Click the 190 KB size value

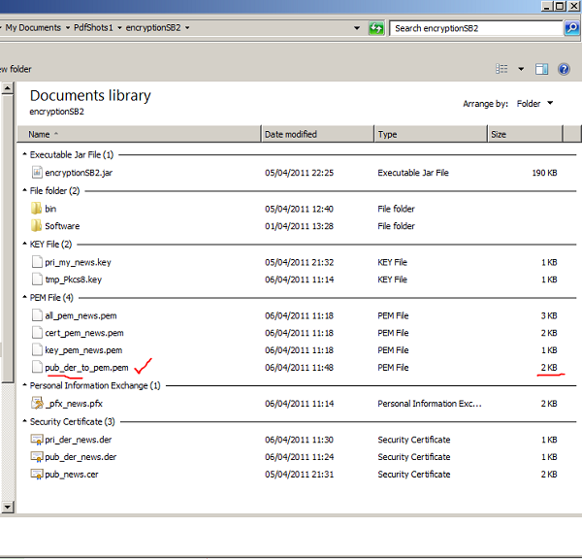[x=544, y=173]
